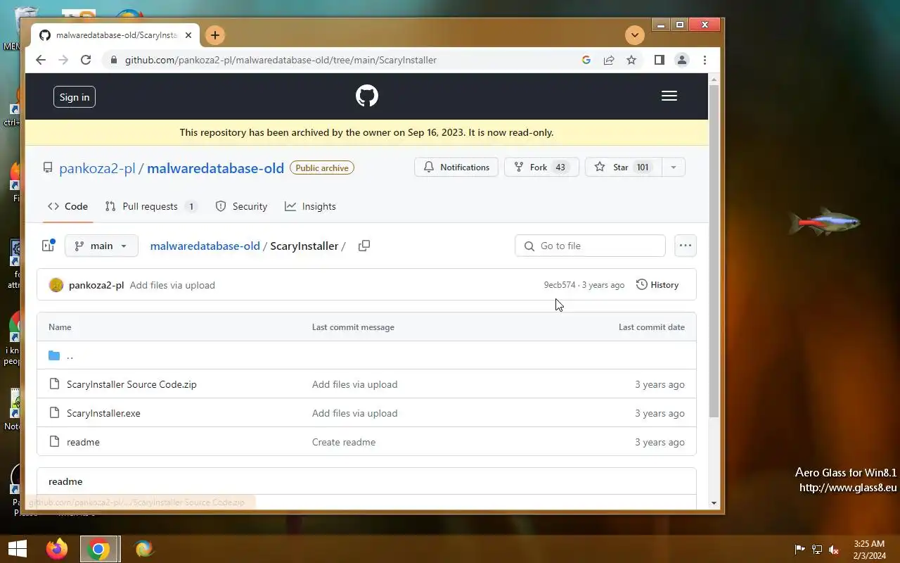Image resolution: width=900 pixels, height=563 pixels.
Task: Go back with browser back arrow
Action: (41, 60)
